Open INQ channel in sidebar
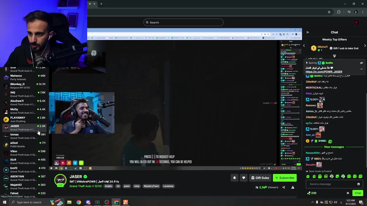Screen dimensions: 367x206 (x=24, y=94)
